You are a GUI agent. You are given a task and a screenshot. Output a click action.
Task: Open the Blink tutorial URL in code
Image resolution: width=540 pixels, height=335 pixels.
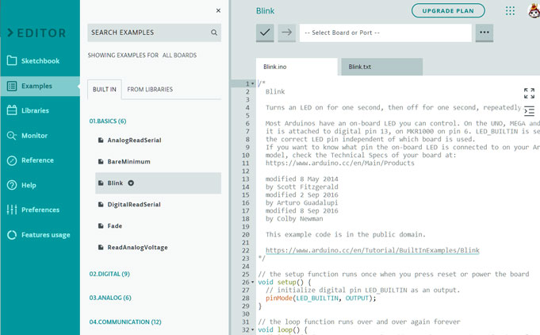tap(372, 251)
